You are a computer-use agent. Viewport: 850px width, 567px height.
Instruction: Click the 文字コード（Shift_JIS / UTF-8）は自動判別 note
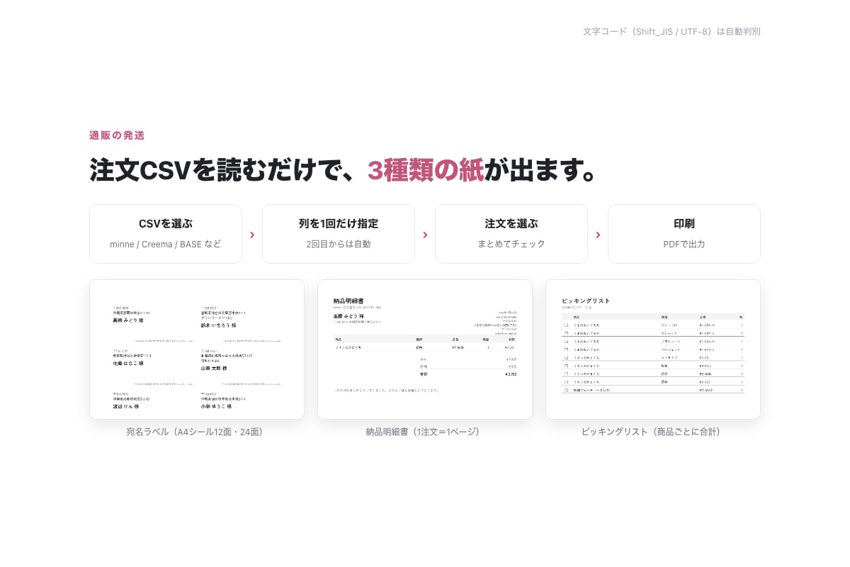671,31
